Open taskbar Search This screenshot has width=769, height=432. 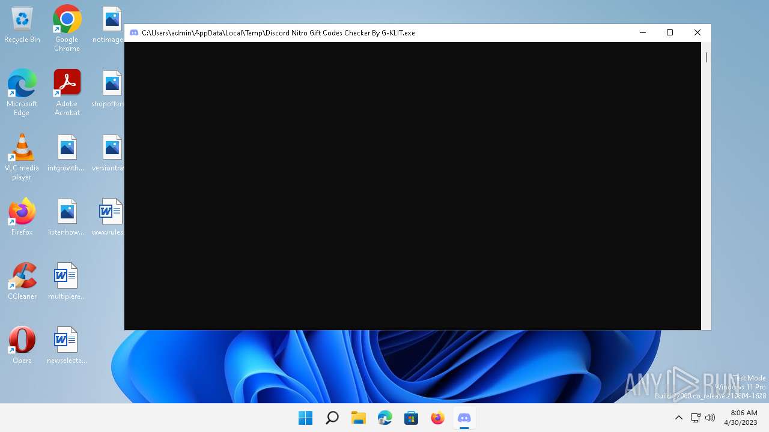point(332,418)
